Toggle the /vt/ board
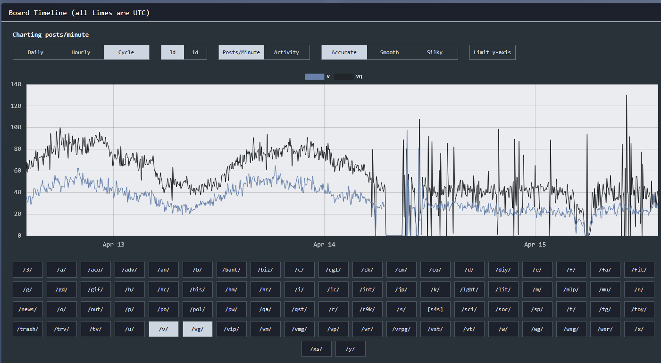Image resolution: width=661 pixels, height=363 pixels. [469, 329]
